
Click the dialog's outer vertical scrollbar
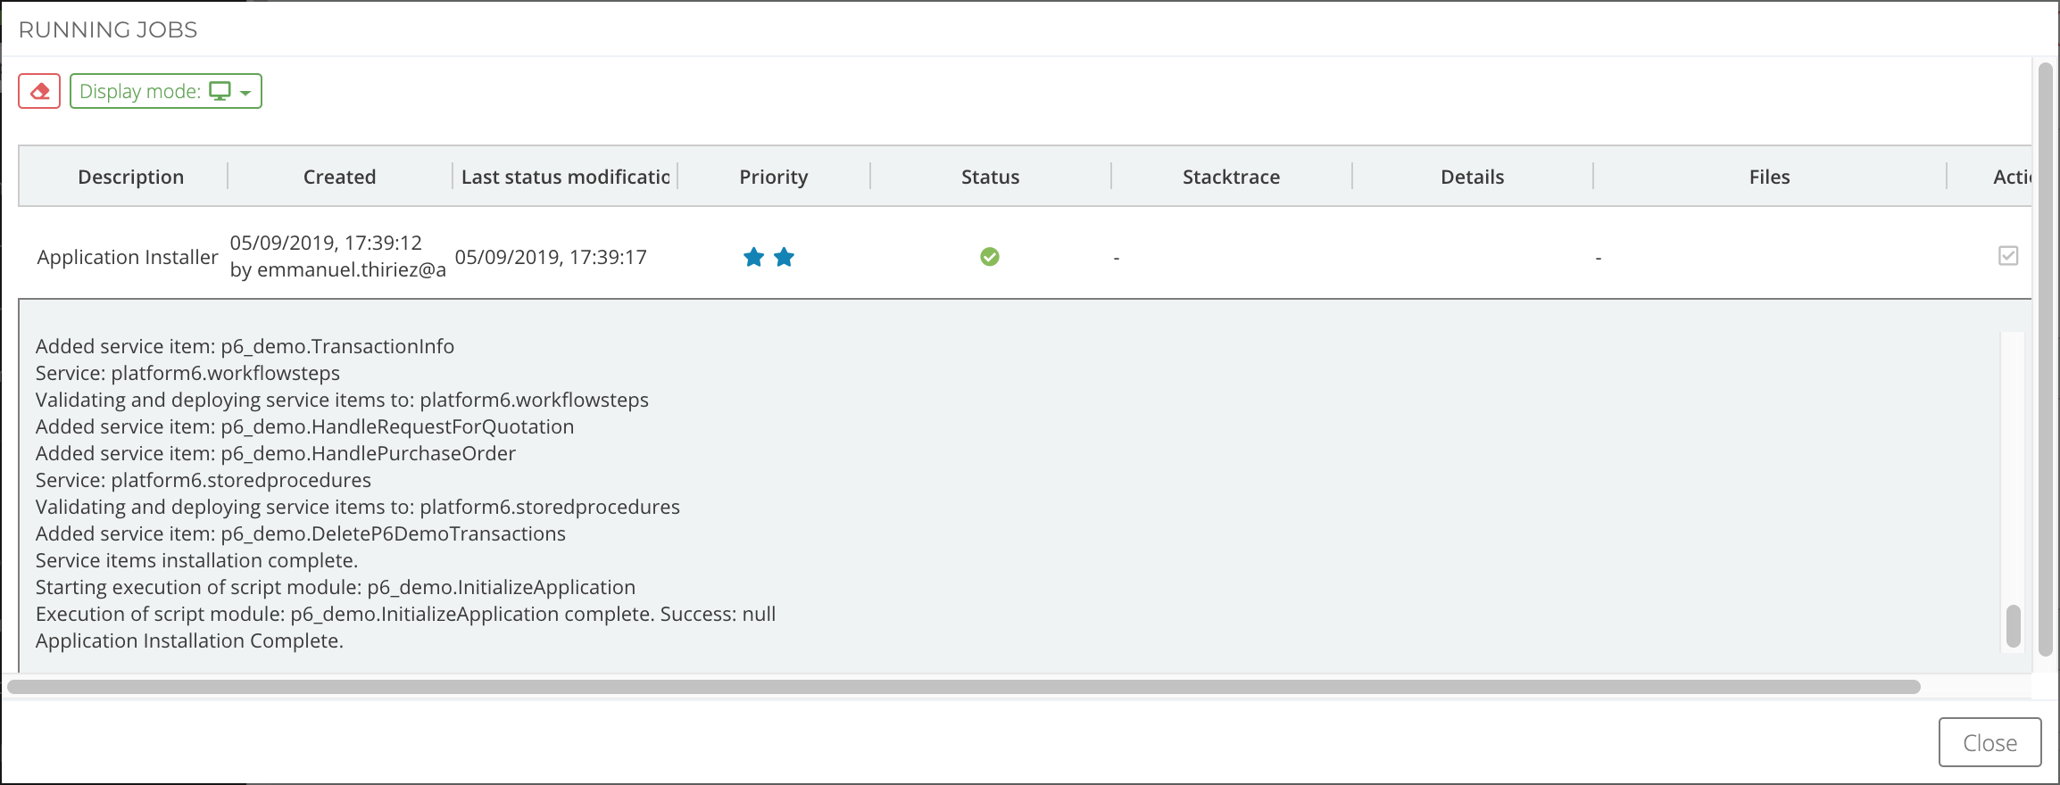[x=2046, y=357]
